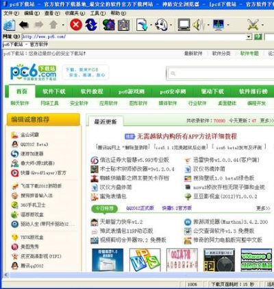Screen dimensions: 274x289
Task: Open the dropdown beside the dog face icon
Action: [x=171, y=25]
